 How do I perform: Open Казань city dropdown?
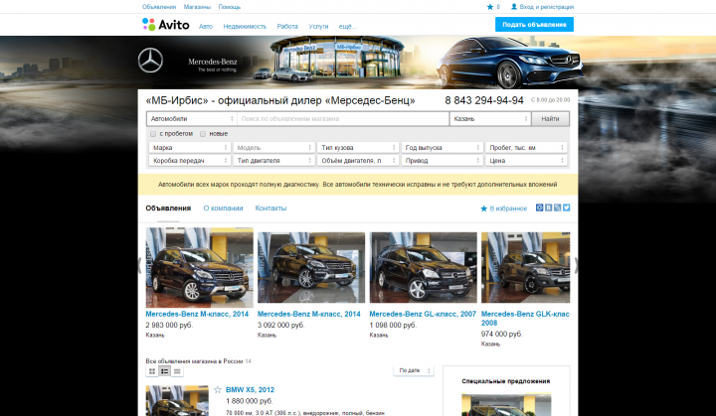[490, 118]
